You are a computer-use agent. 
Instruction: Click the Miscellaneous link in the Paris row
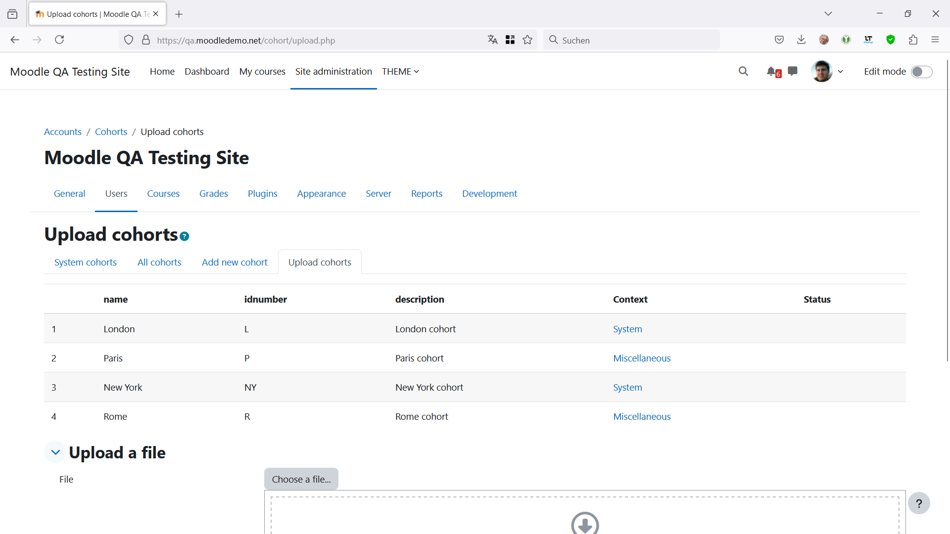(x=642, y=358)
